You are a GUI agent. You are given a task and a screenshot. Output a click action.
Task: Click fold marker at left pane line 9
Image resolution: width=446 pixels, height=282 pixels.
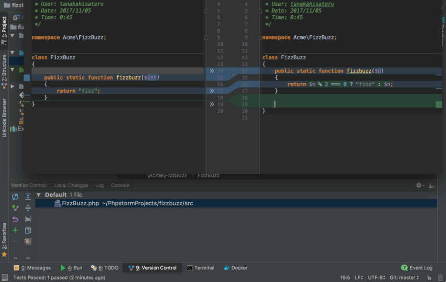tap(206, 37)
